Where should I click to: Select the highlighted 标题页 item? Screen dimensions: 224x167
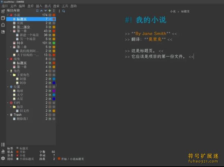point(31,19)
